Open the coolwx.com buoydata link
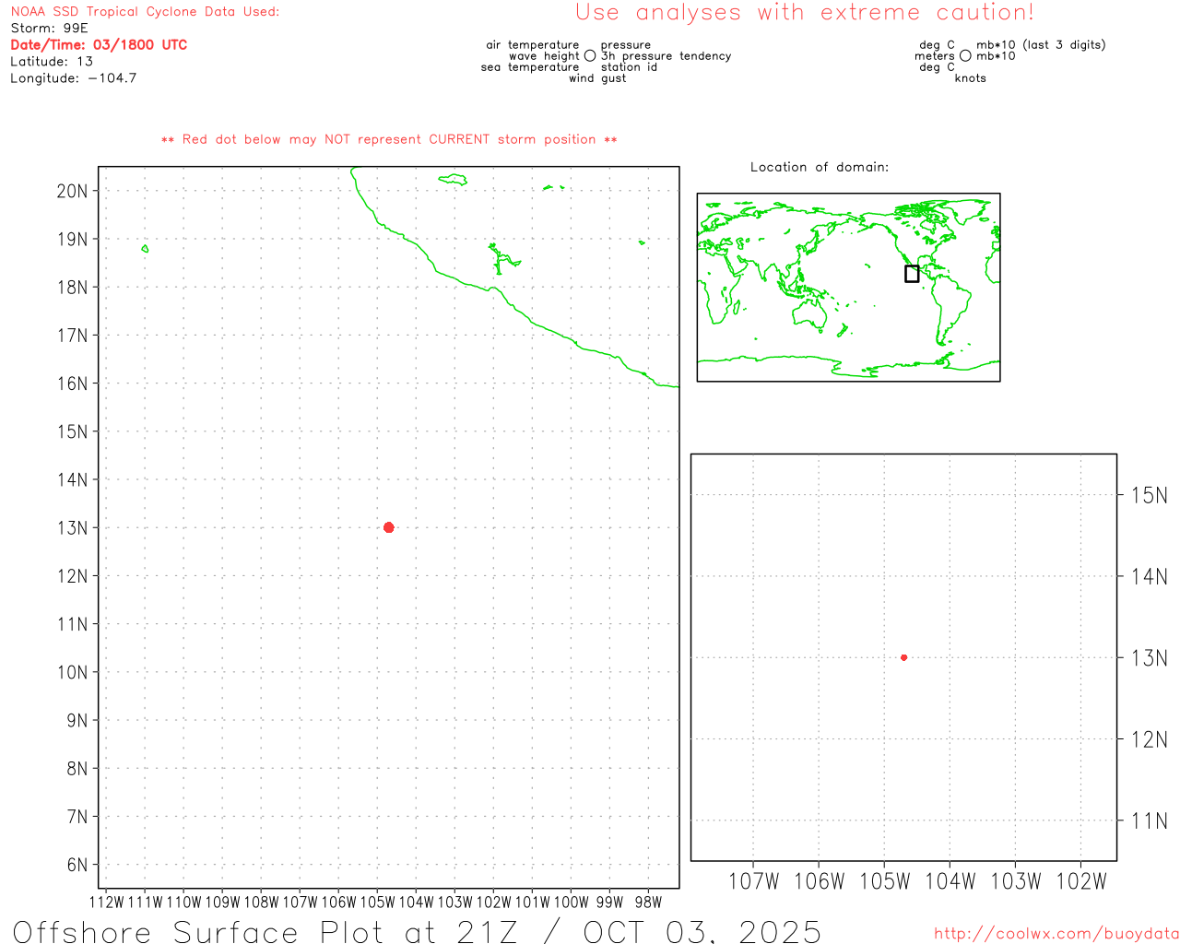 [x=1056, y=934]
